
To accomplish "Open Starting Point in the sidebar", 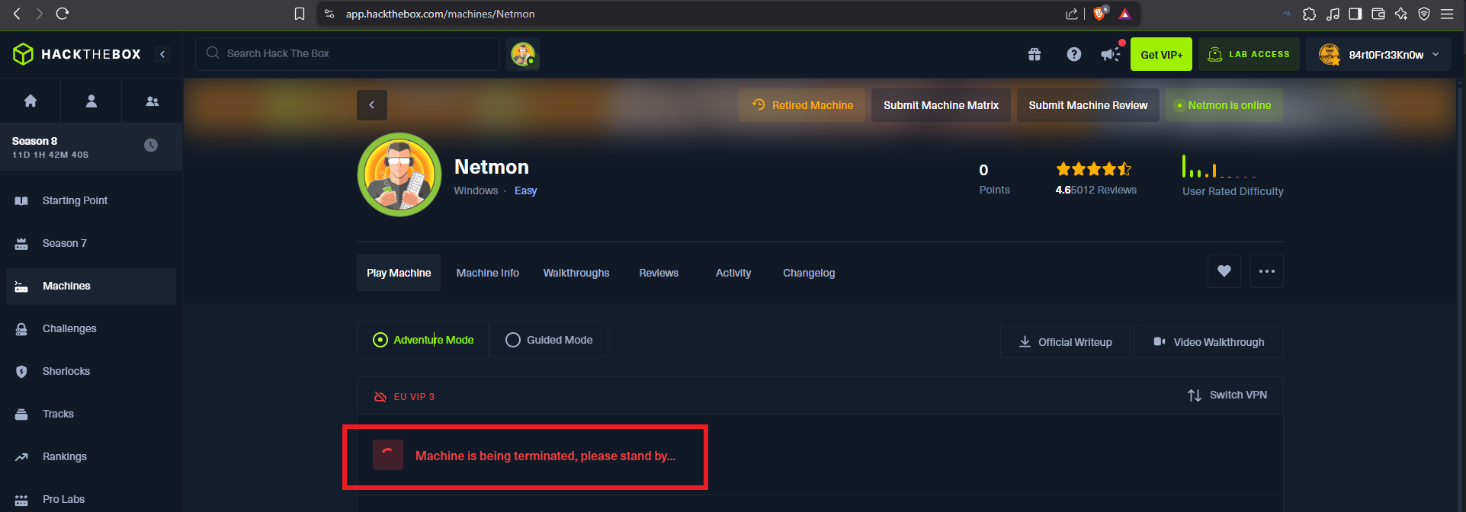I will pyautogui.click(x=91, y=200).
